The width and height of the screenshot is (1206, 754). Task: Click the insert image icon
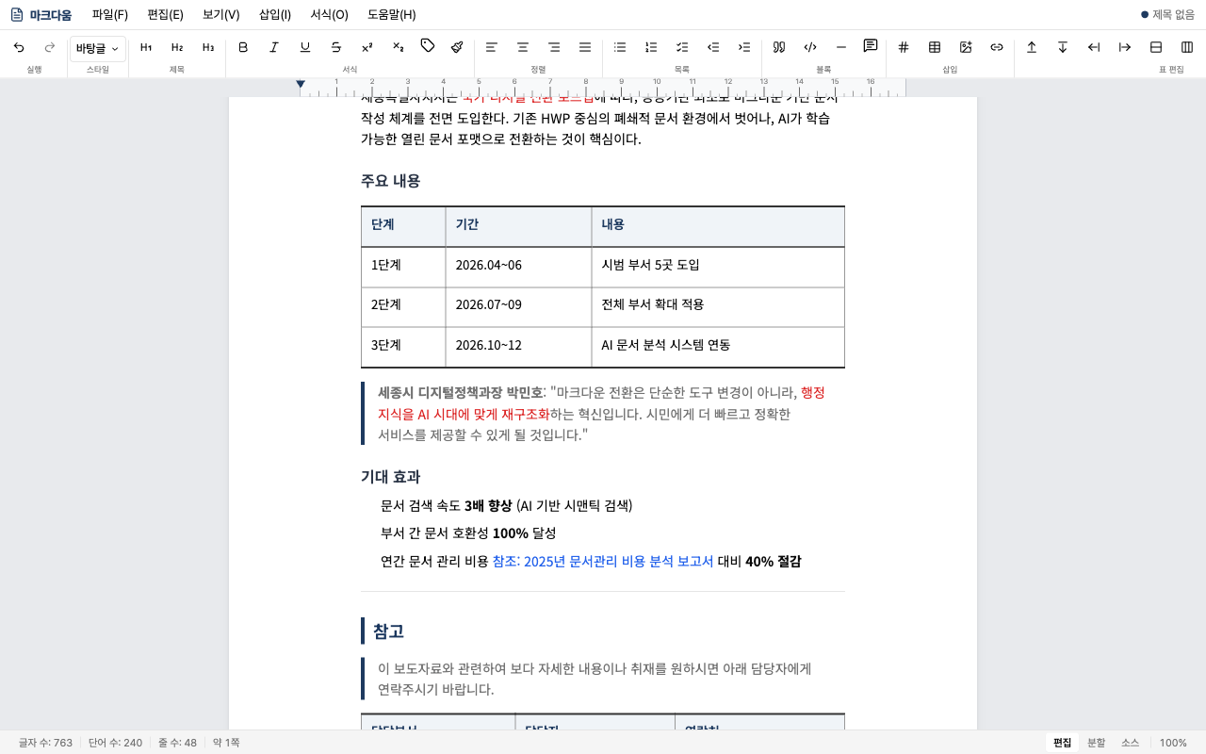click(x=965, y=46)
